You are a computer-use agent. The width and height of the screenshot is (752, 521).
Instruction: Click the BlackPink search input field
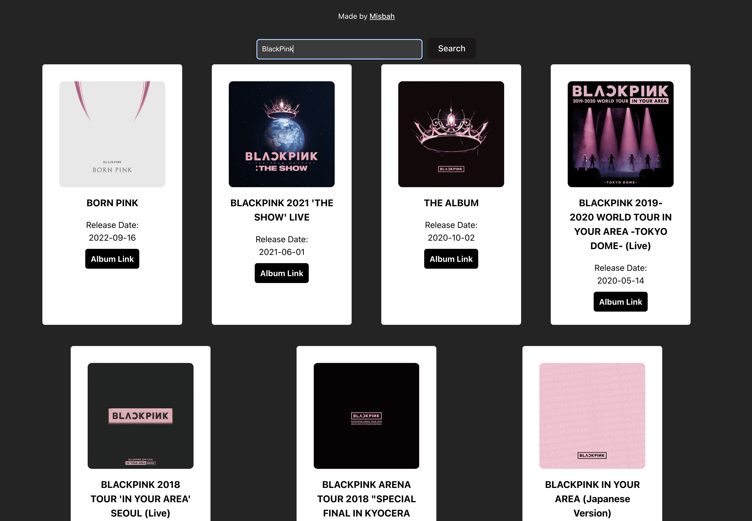coord(339,49)
